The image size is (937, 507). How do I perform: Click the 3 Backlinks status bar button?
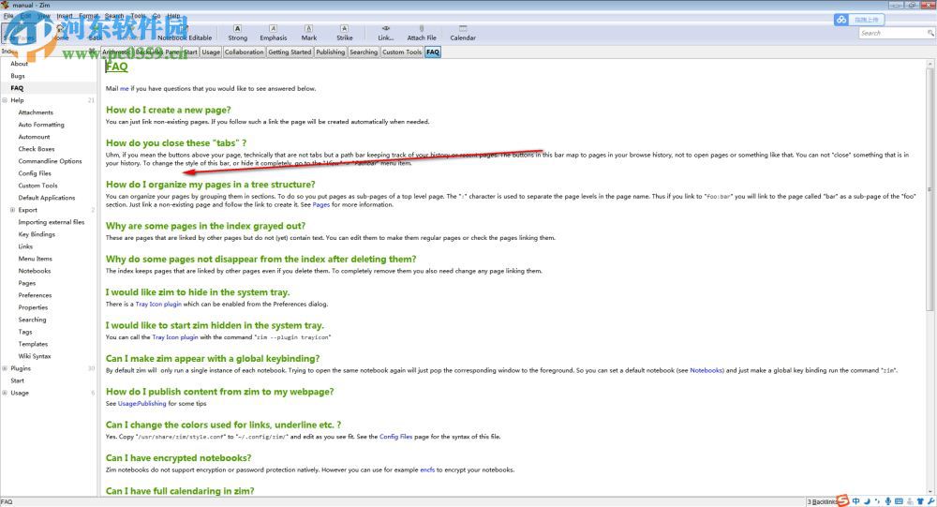coord(820,501)
